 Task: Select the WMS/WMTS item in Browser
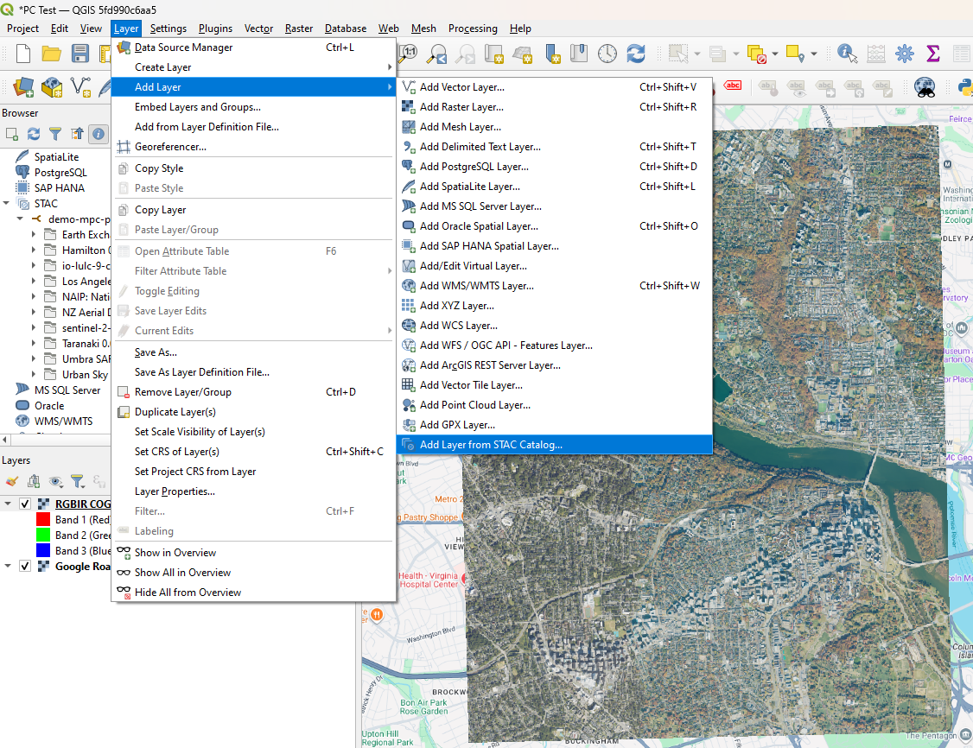coord(63,422)
